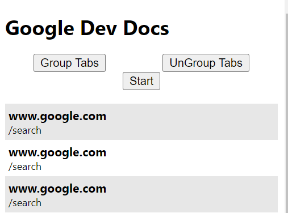288x213 pixels.
Task: Hit the Start button
Action: pyautogui.click(x=141, y=81)
